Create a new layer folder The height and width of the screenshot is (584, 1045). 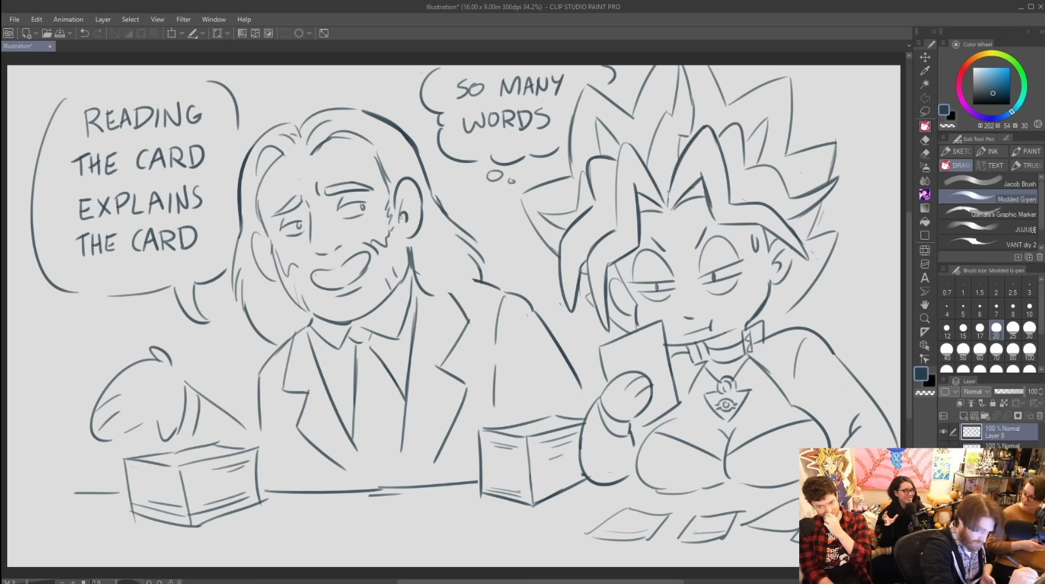[x=985, y=416]
